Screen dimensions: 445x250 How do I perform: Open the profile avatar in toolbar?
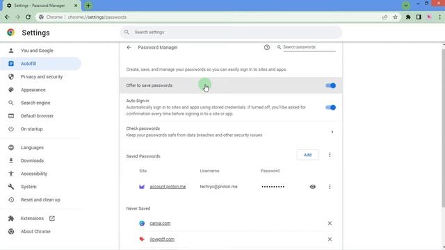tap(429, 17)
